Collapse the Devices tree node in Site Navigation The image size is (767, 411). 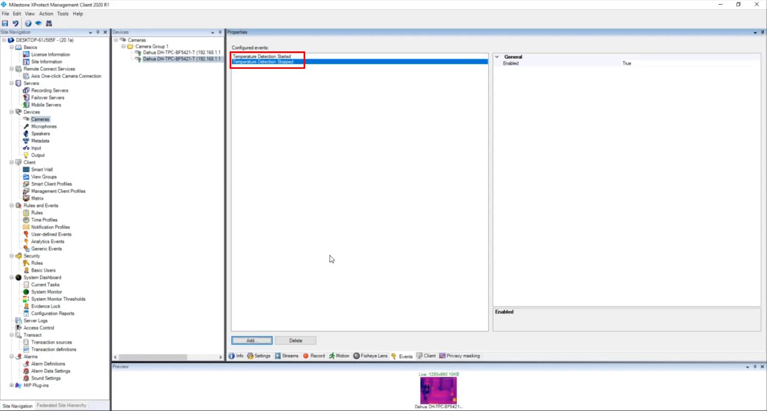(x=12, y=112)
